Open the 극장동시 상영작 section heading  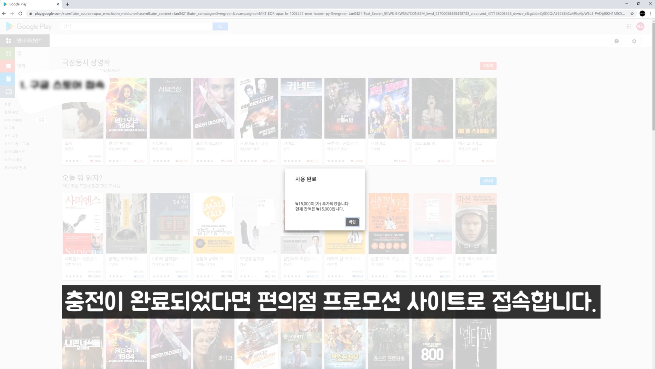[86, 62]
